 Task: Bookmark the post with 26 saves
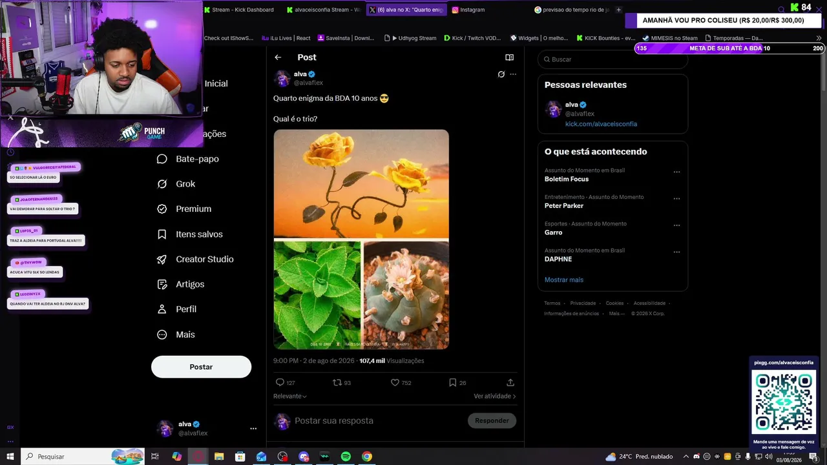tap(452, 382)
